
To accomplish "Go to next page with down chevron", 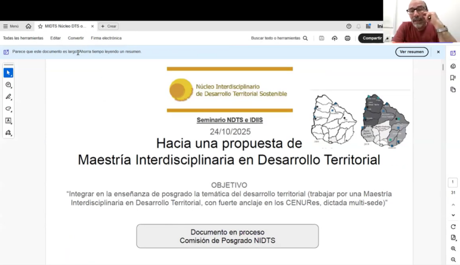I will pos(453,214).
